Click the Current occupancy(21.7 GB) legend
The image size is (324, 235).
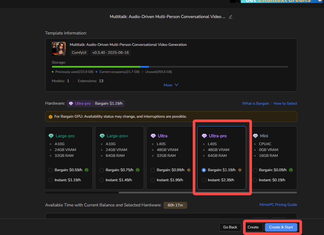coord(118,72)
